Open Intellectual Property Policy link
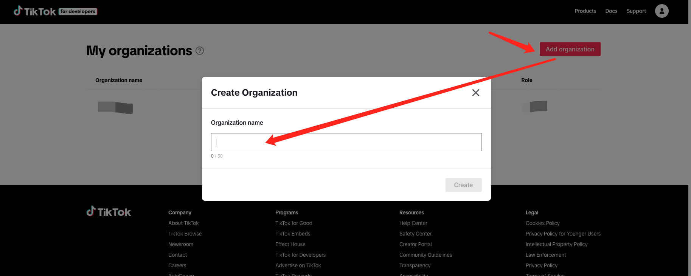This screenshot has width=691, height=276. pyautogui.click(x=556, y=244)
